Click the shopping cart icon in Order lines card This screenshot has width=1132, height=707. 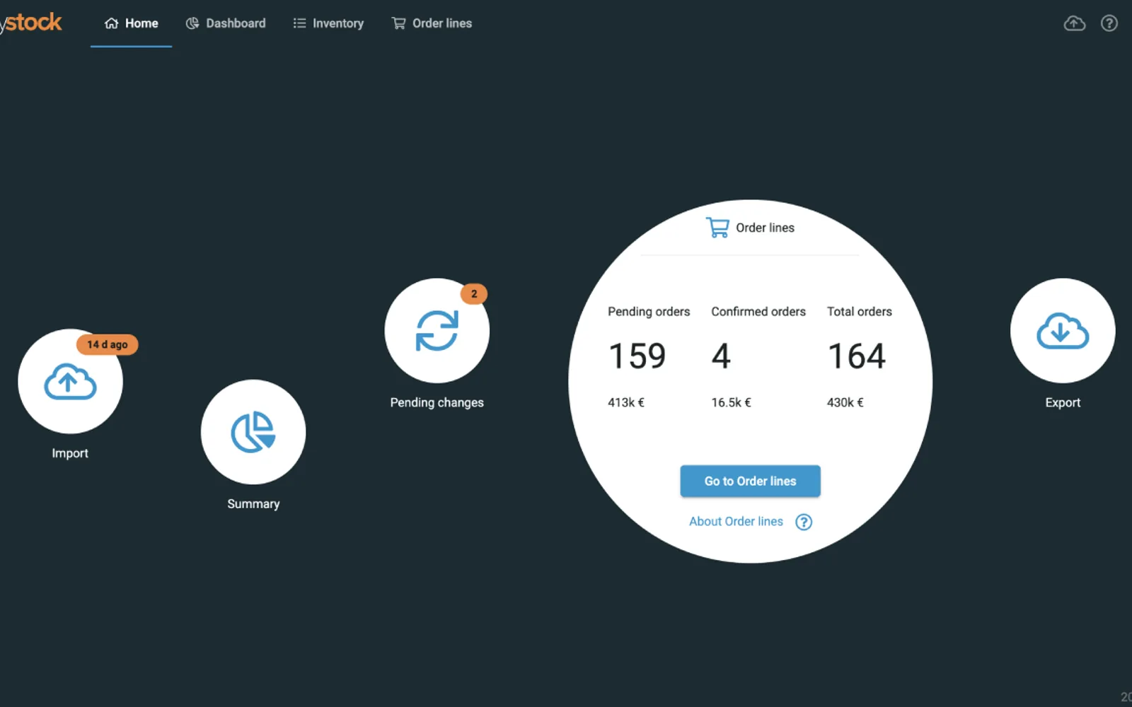tap(717, 227)
